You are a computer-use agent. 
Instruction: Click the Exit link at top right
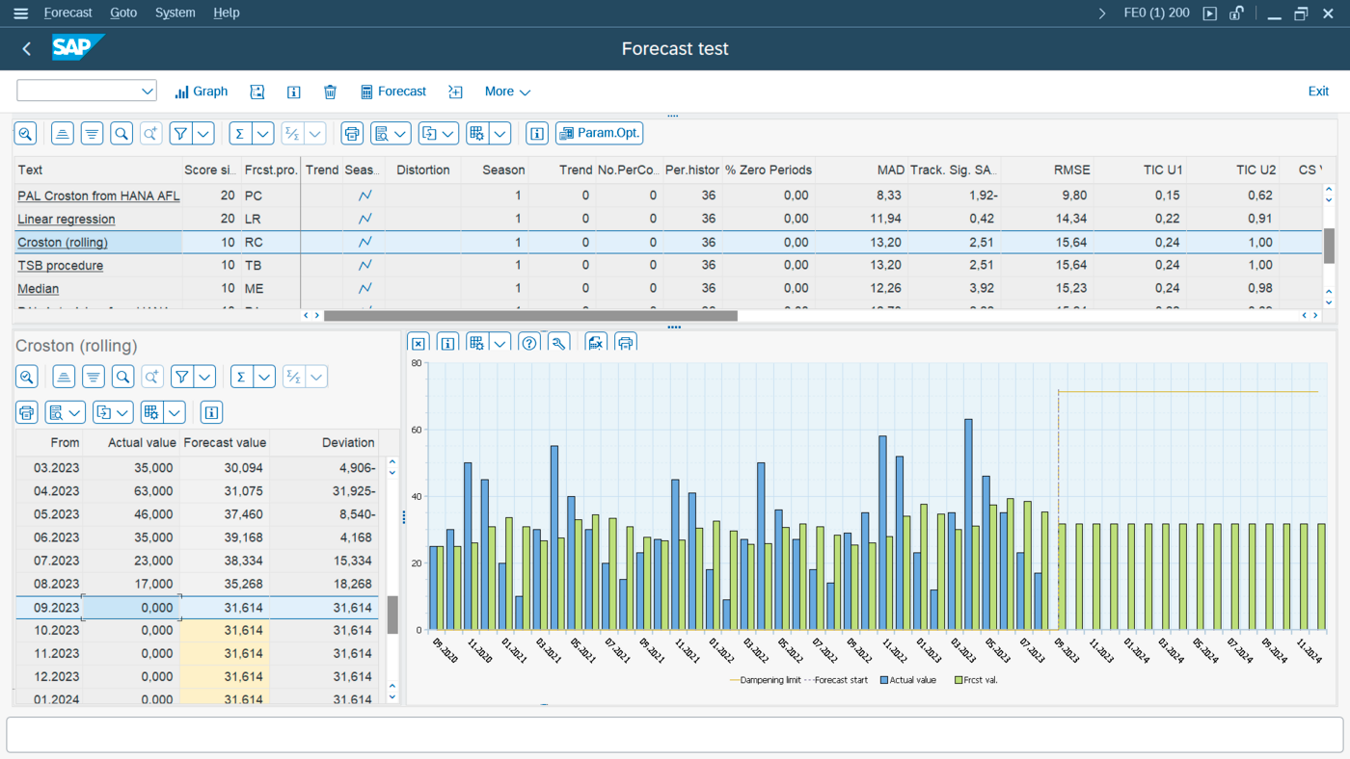[x=1318, y=90]
